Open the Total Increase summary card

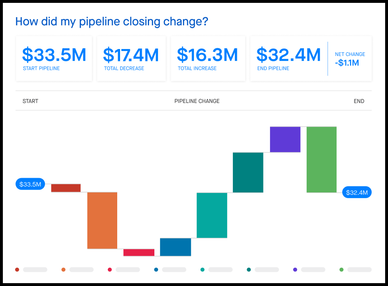pyautogui.click(x=207, y=58)
